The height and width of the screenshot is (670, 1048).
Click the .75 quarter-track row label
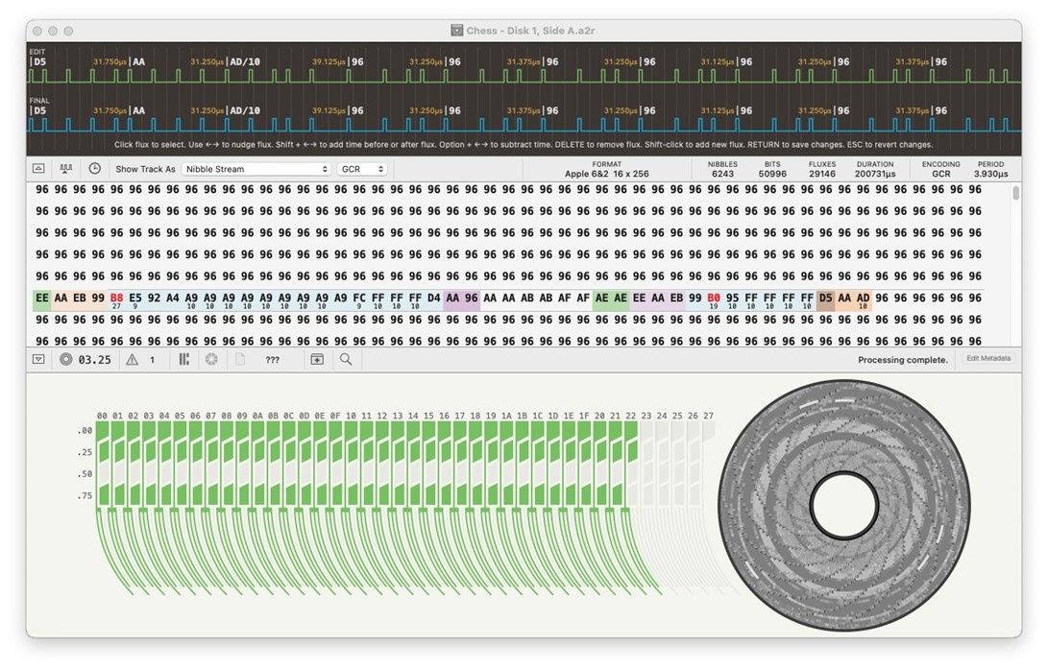(x=85, y=495)
